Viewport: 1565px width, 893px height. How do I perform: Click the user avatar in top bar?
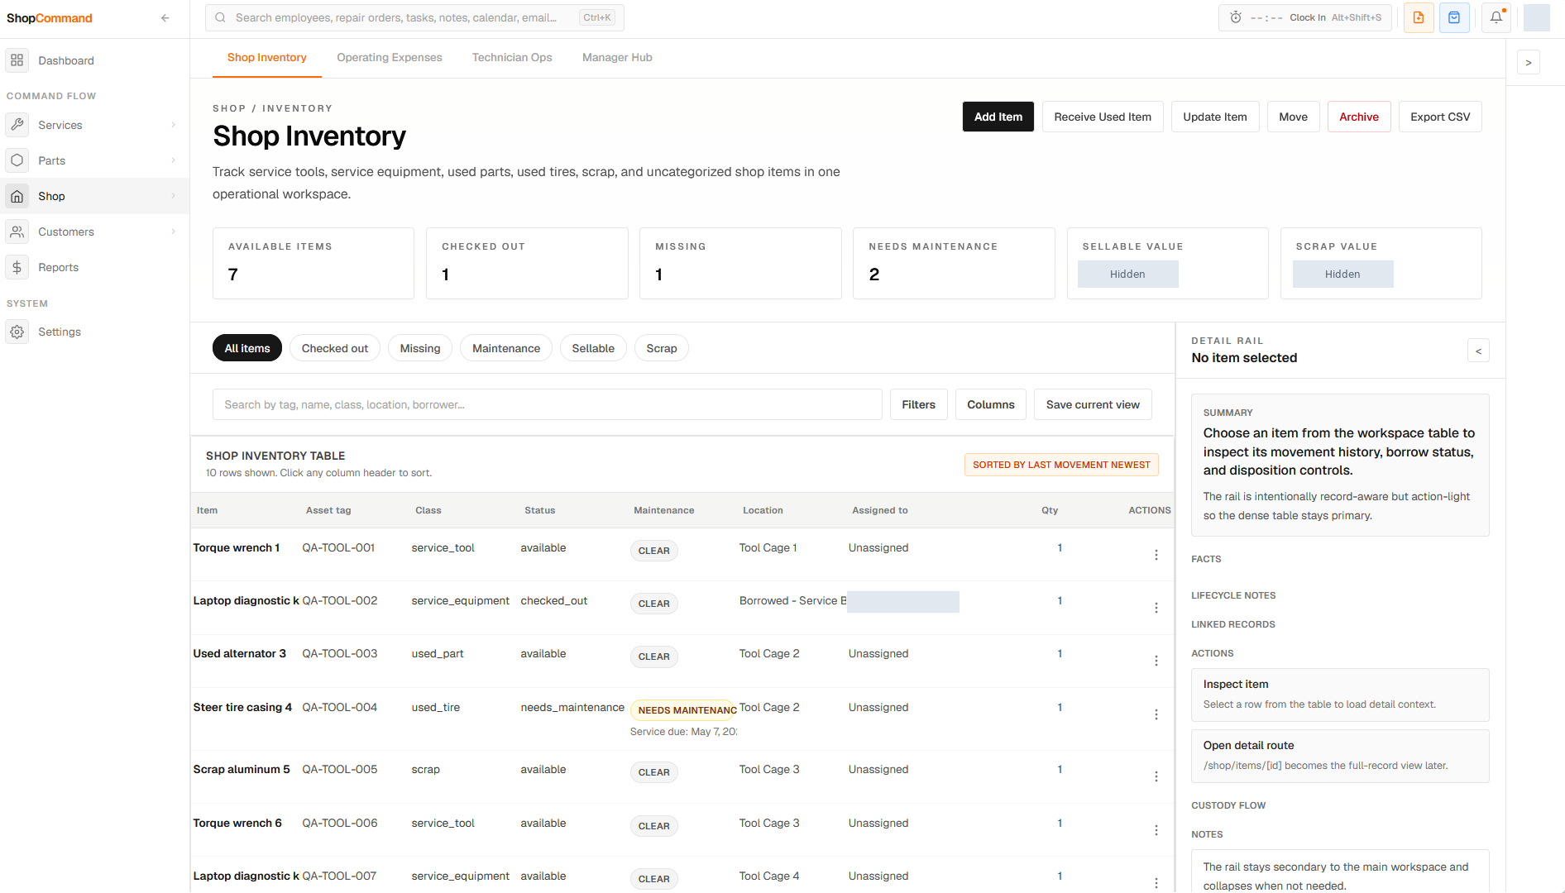1536,17
